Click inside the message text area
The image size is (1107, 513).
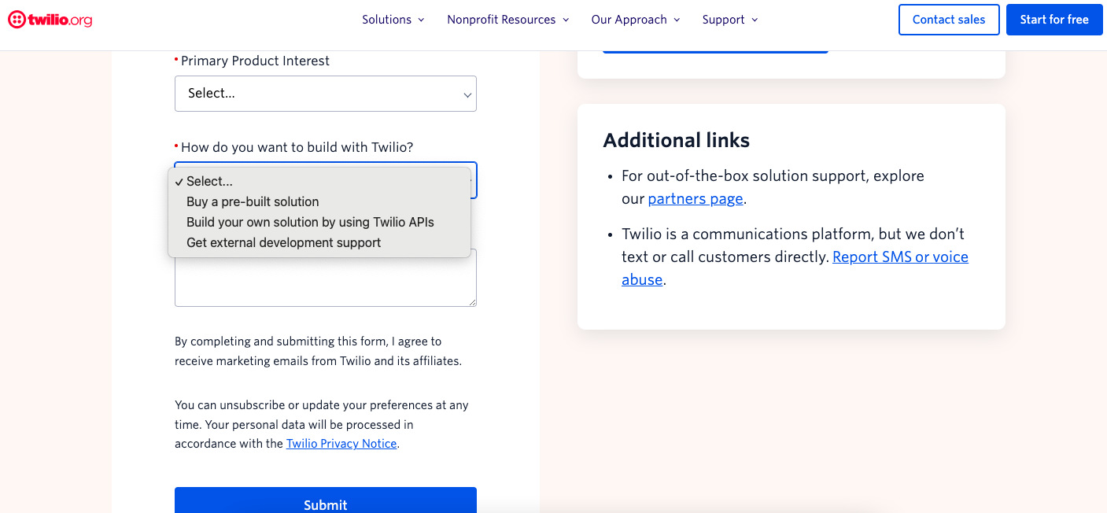tap(325, 282)
